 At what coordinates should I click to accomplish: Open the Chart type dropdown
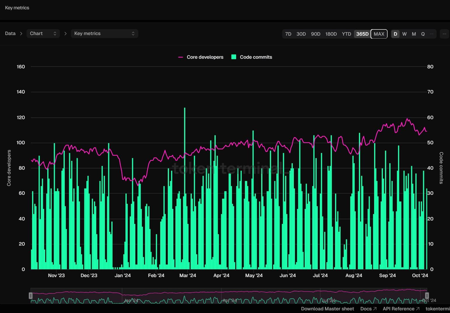[43, 34]
